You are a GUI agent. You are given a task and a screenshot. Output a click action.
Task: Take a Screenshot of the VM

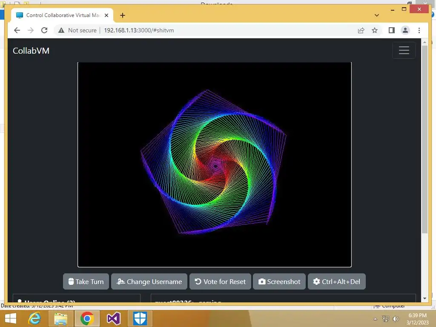[279, 281]
